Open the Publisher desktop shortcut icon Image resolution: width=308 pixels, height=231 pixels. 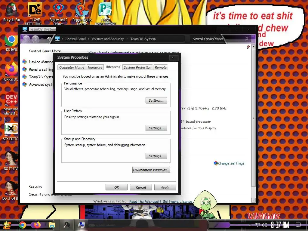click(105, 13)
